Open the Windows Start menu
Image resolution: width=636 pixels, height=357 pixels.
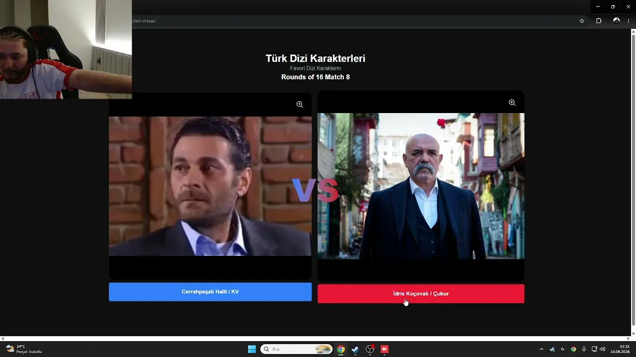(x=252, y=349)
